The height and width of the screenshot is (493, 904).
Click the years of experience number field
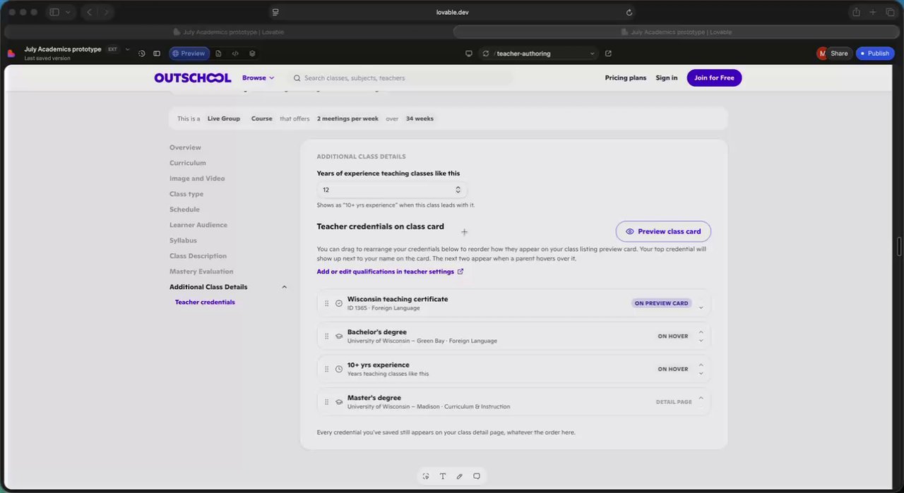[x=392, y=190]
